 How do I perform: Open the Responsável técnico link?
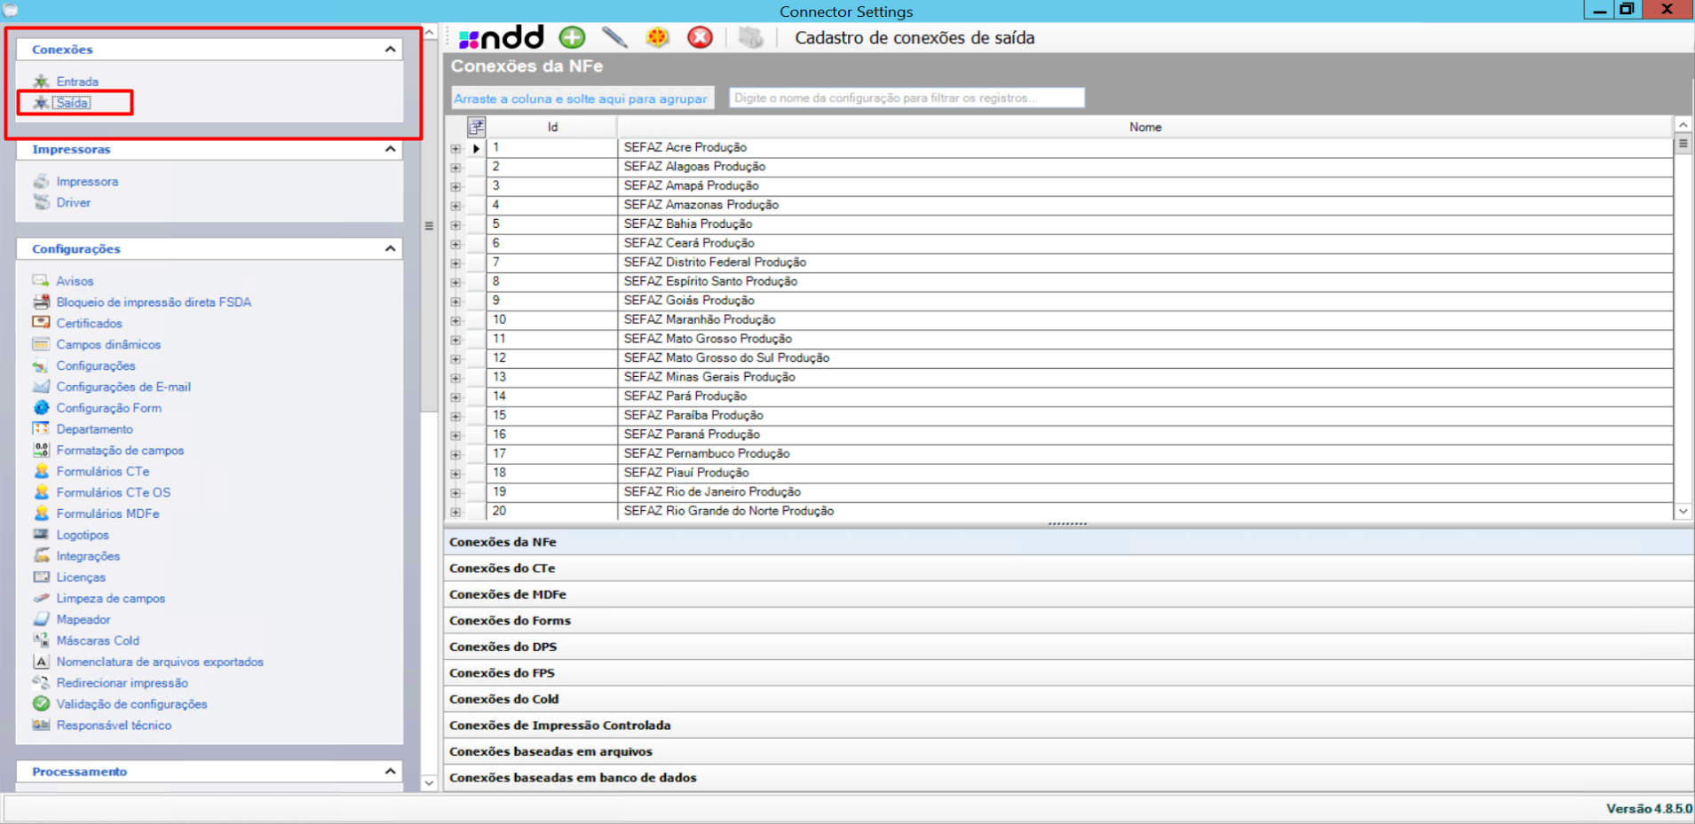pyautogui.click(x=114, y=726)
